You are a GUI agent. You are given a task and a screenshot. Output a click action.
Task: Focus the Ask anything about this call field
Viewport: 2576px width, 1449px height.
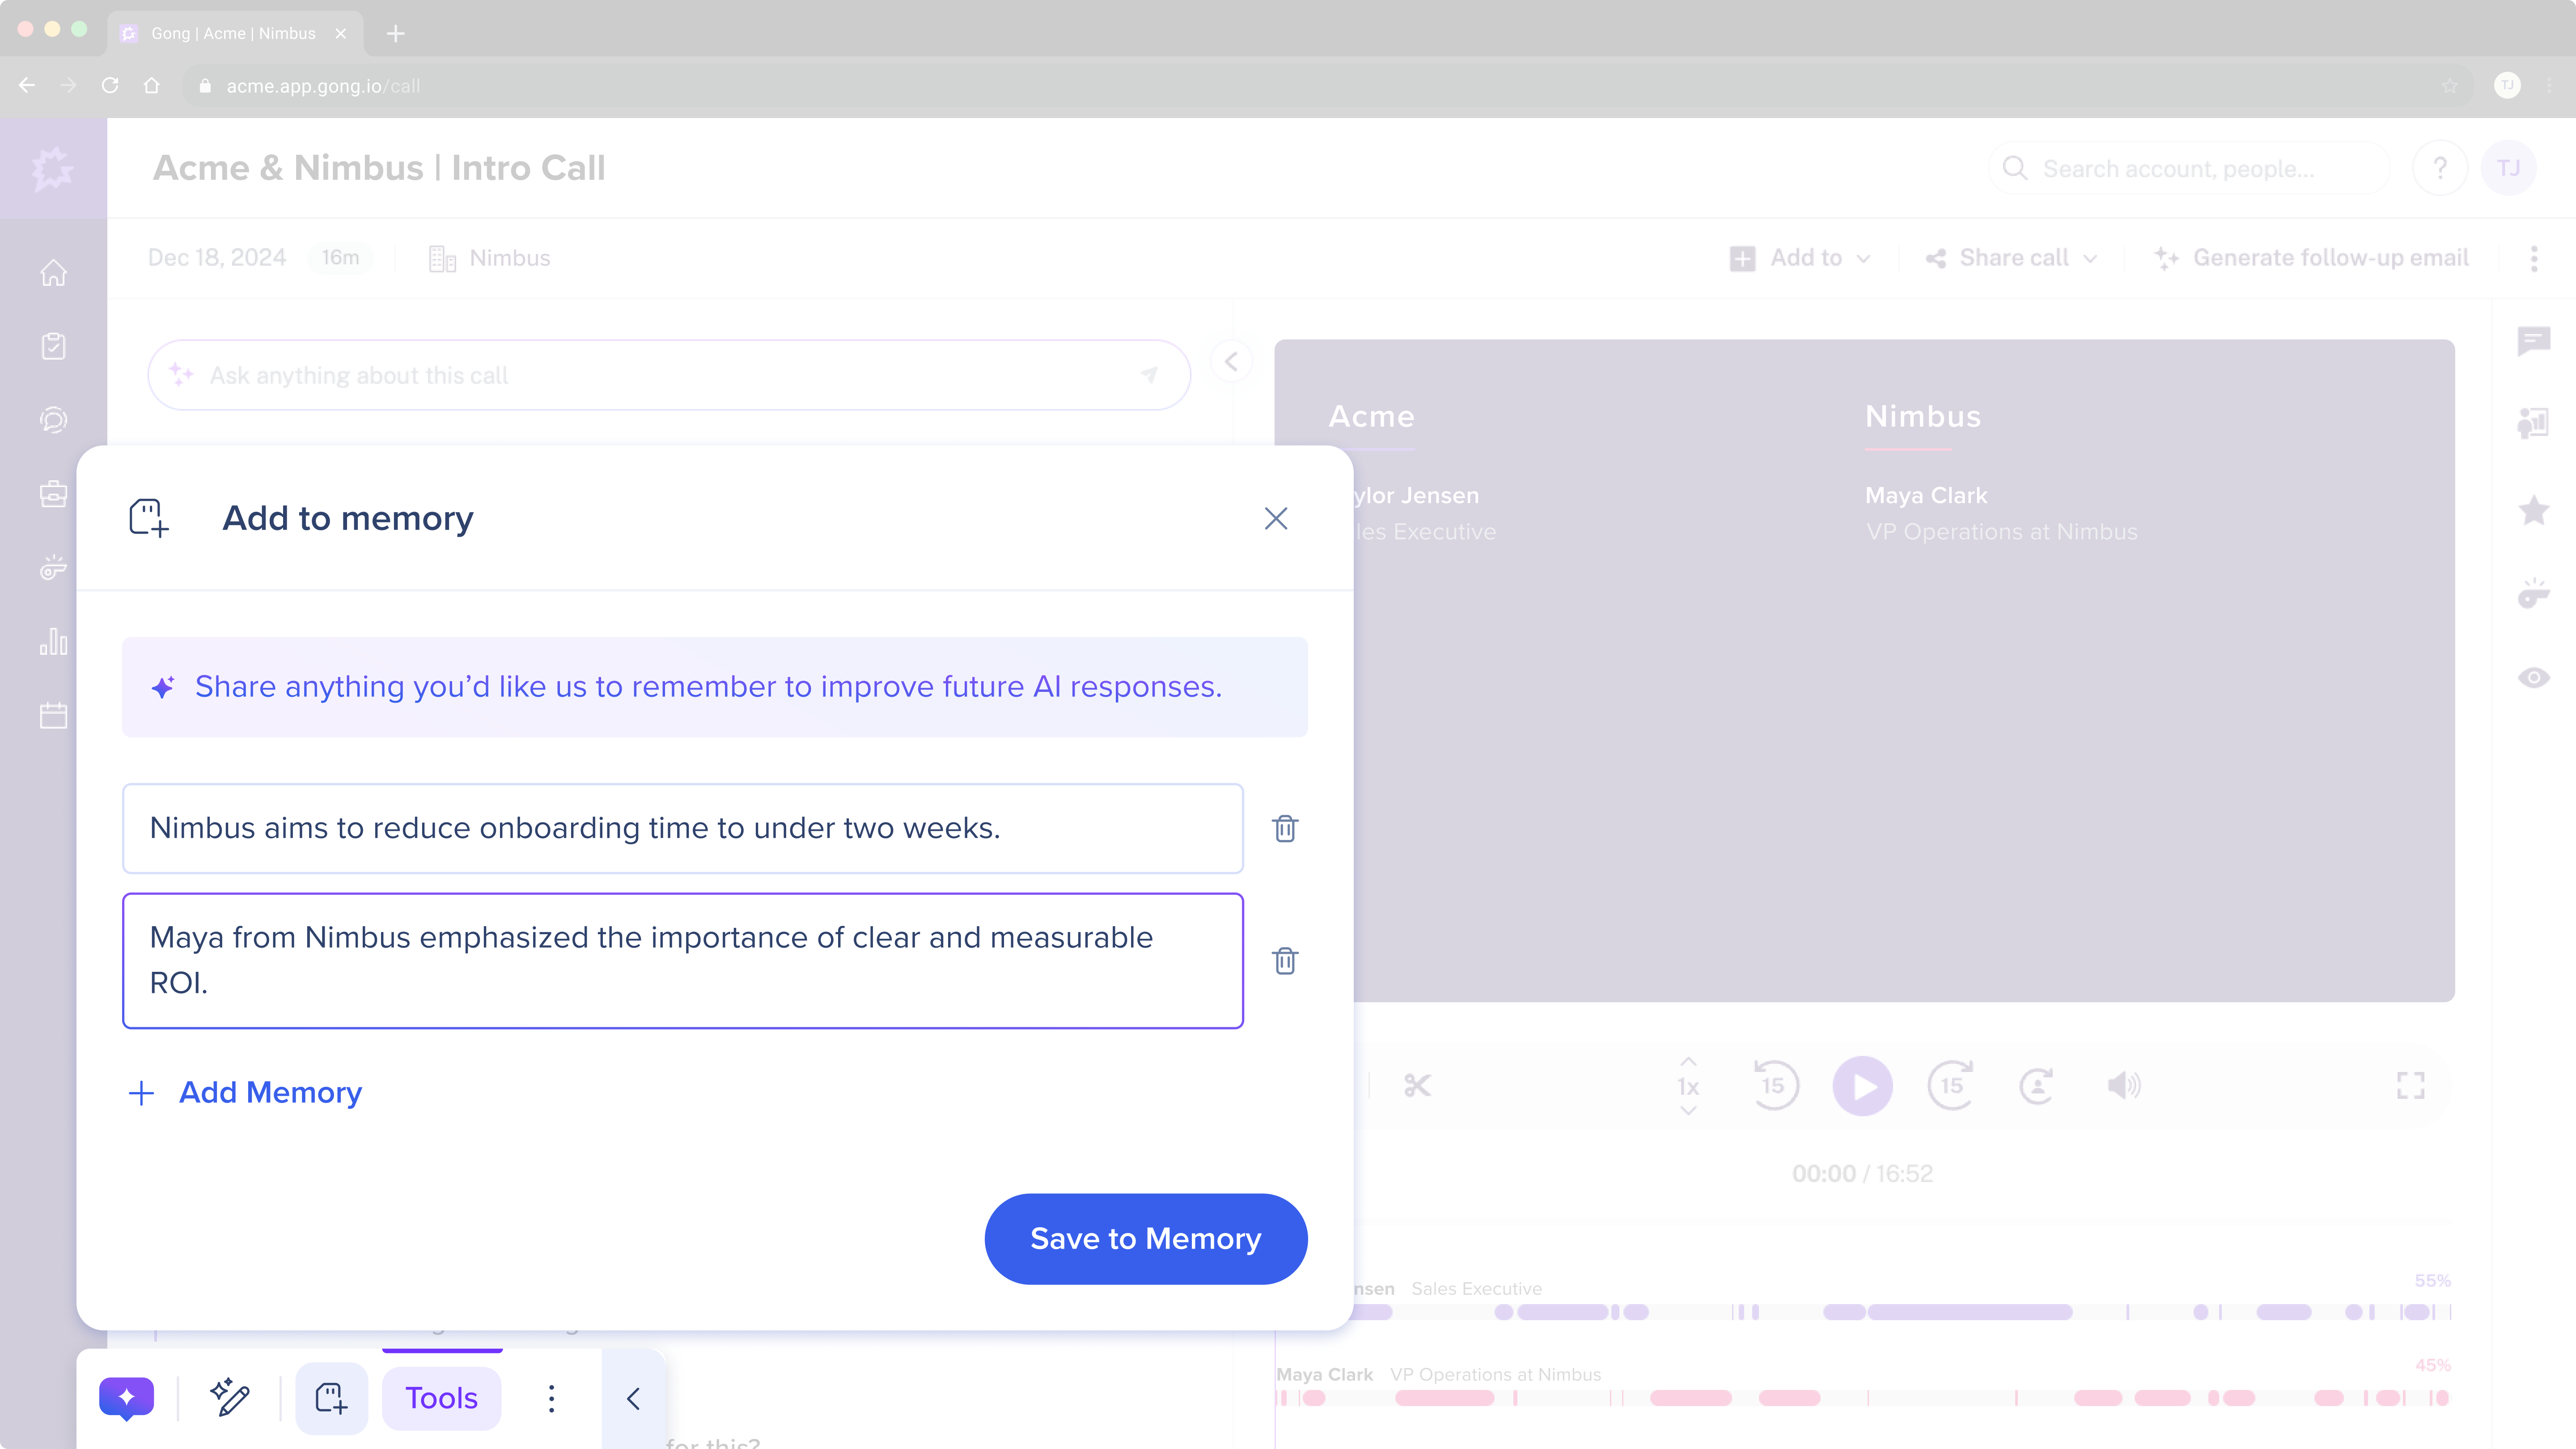click(x=668, y=375)
